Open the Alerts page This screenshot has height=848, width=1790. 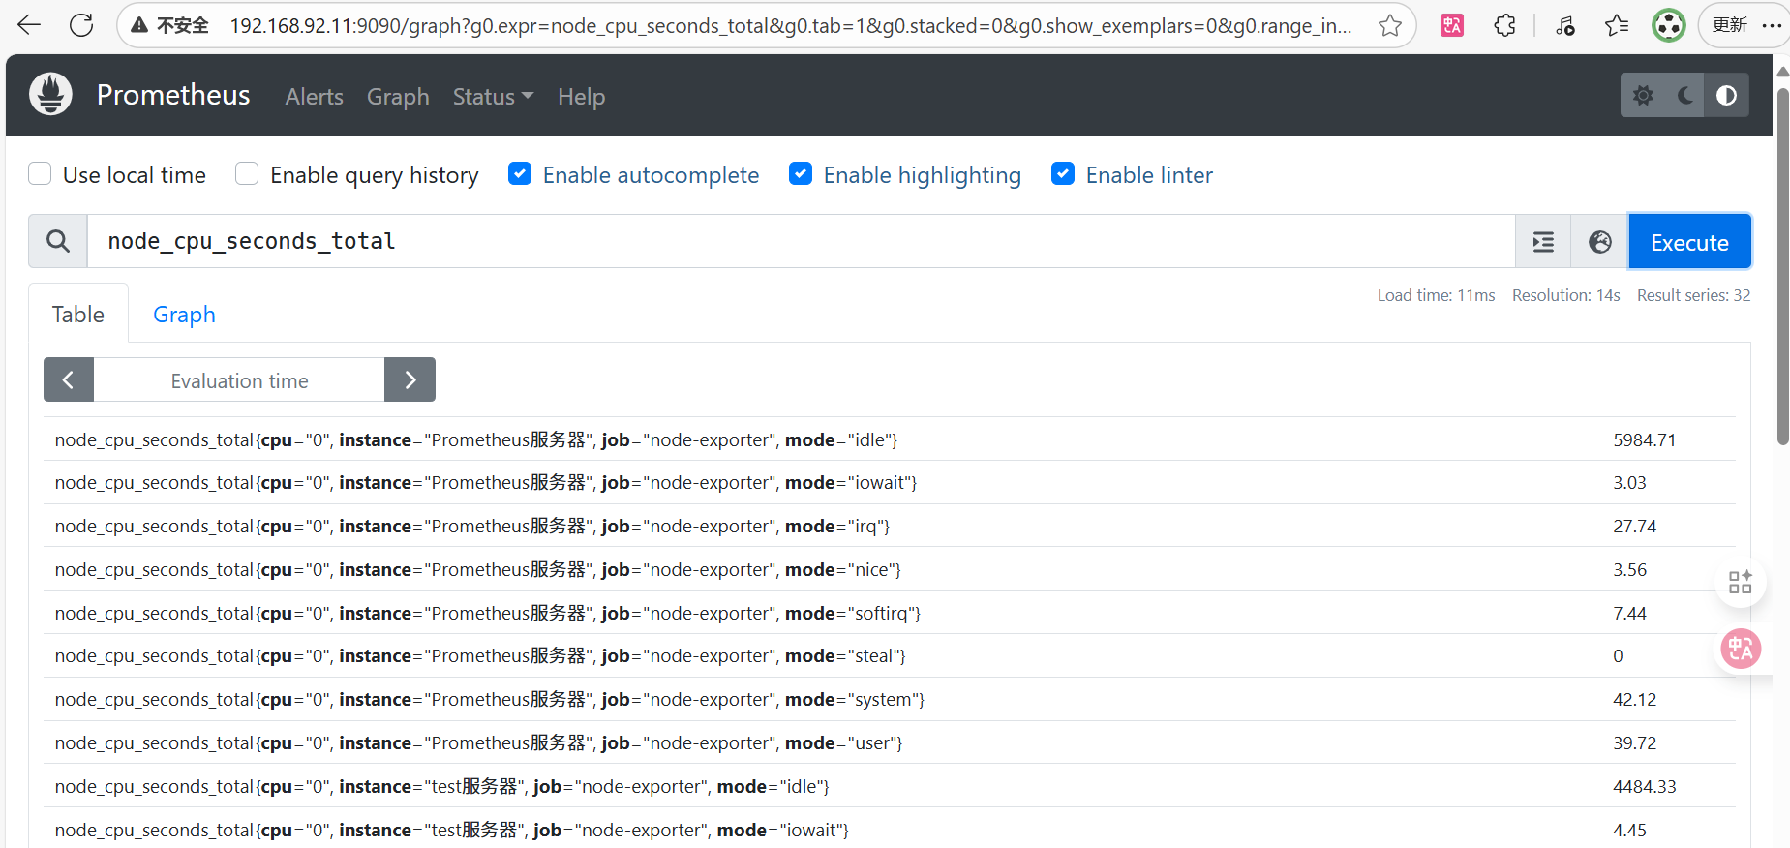coord(314,97)
